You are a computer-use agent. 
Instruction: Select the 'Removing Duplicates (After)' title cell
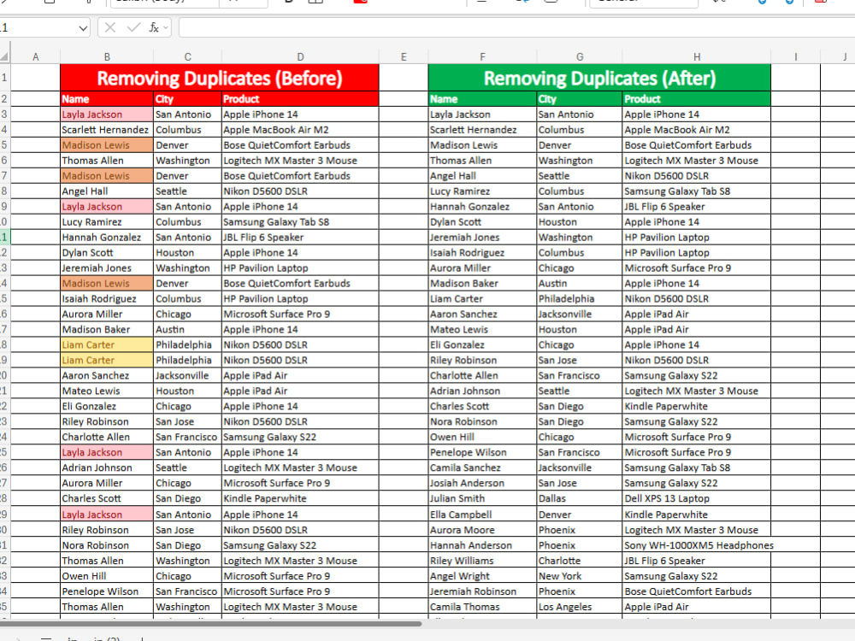[x=600, y=78]
